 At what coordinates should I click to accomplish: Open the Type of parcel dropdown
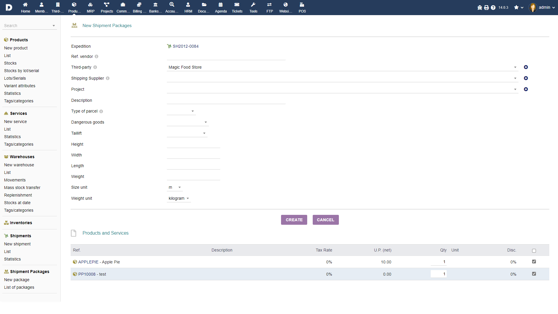click(181, 111)
